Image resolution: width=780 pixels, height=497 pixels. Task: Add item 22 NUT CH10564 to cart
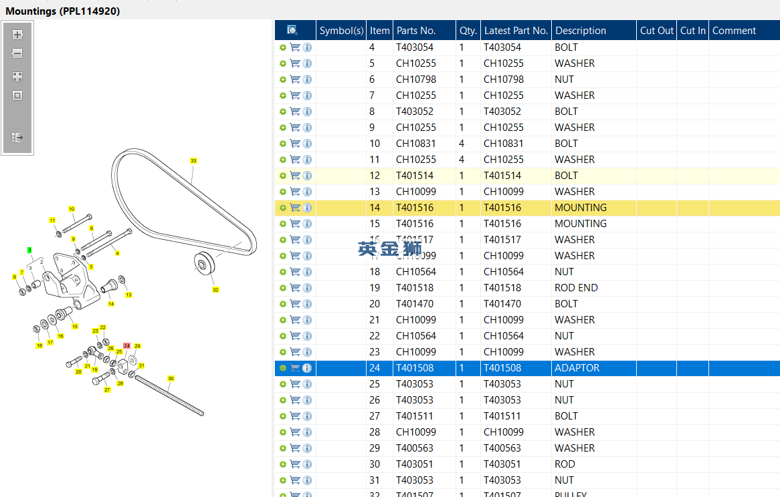click(295, 336)
